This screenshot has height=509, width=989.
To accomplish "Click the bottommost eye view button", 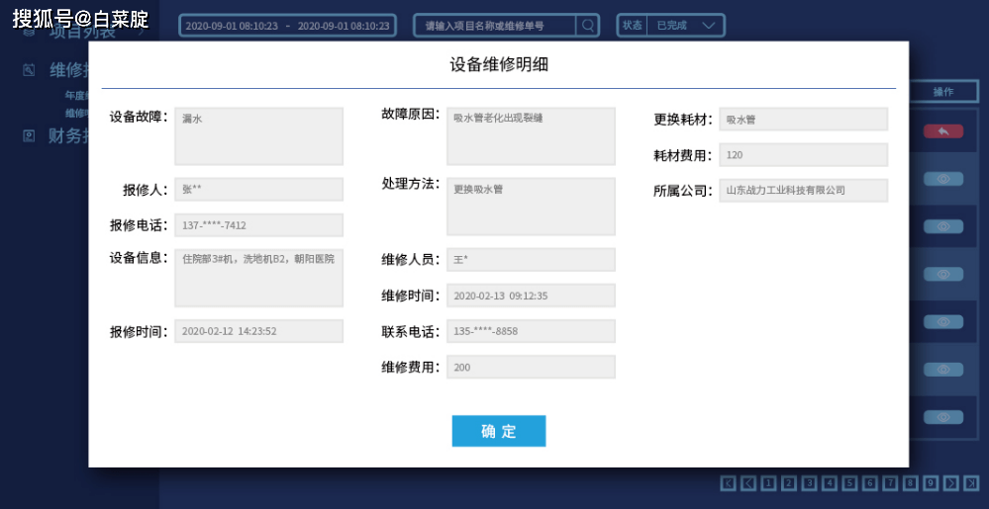I will [942, 417].
